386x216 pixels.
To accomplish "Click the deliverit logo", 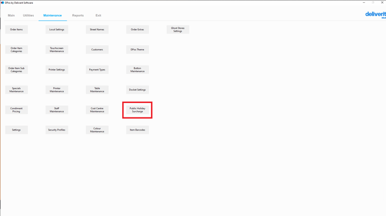I will tap(375, 15).
